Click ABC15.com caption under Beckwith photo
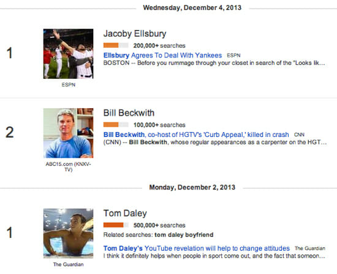 click(69, 167)
